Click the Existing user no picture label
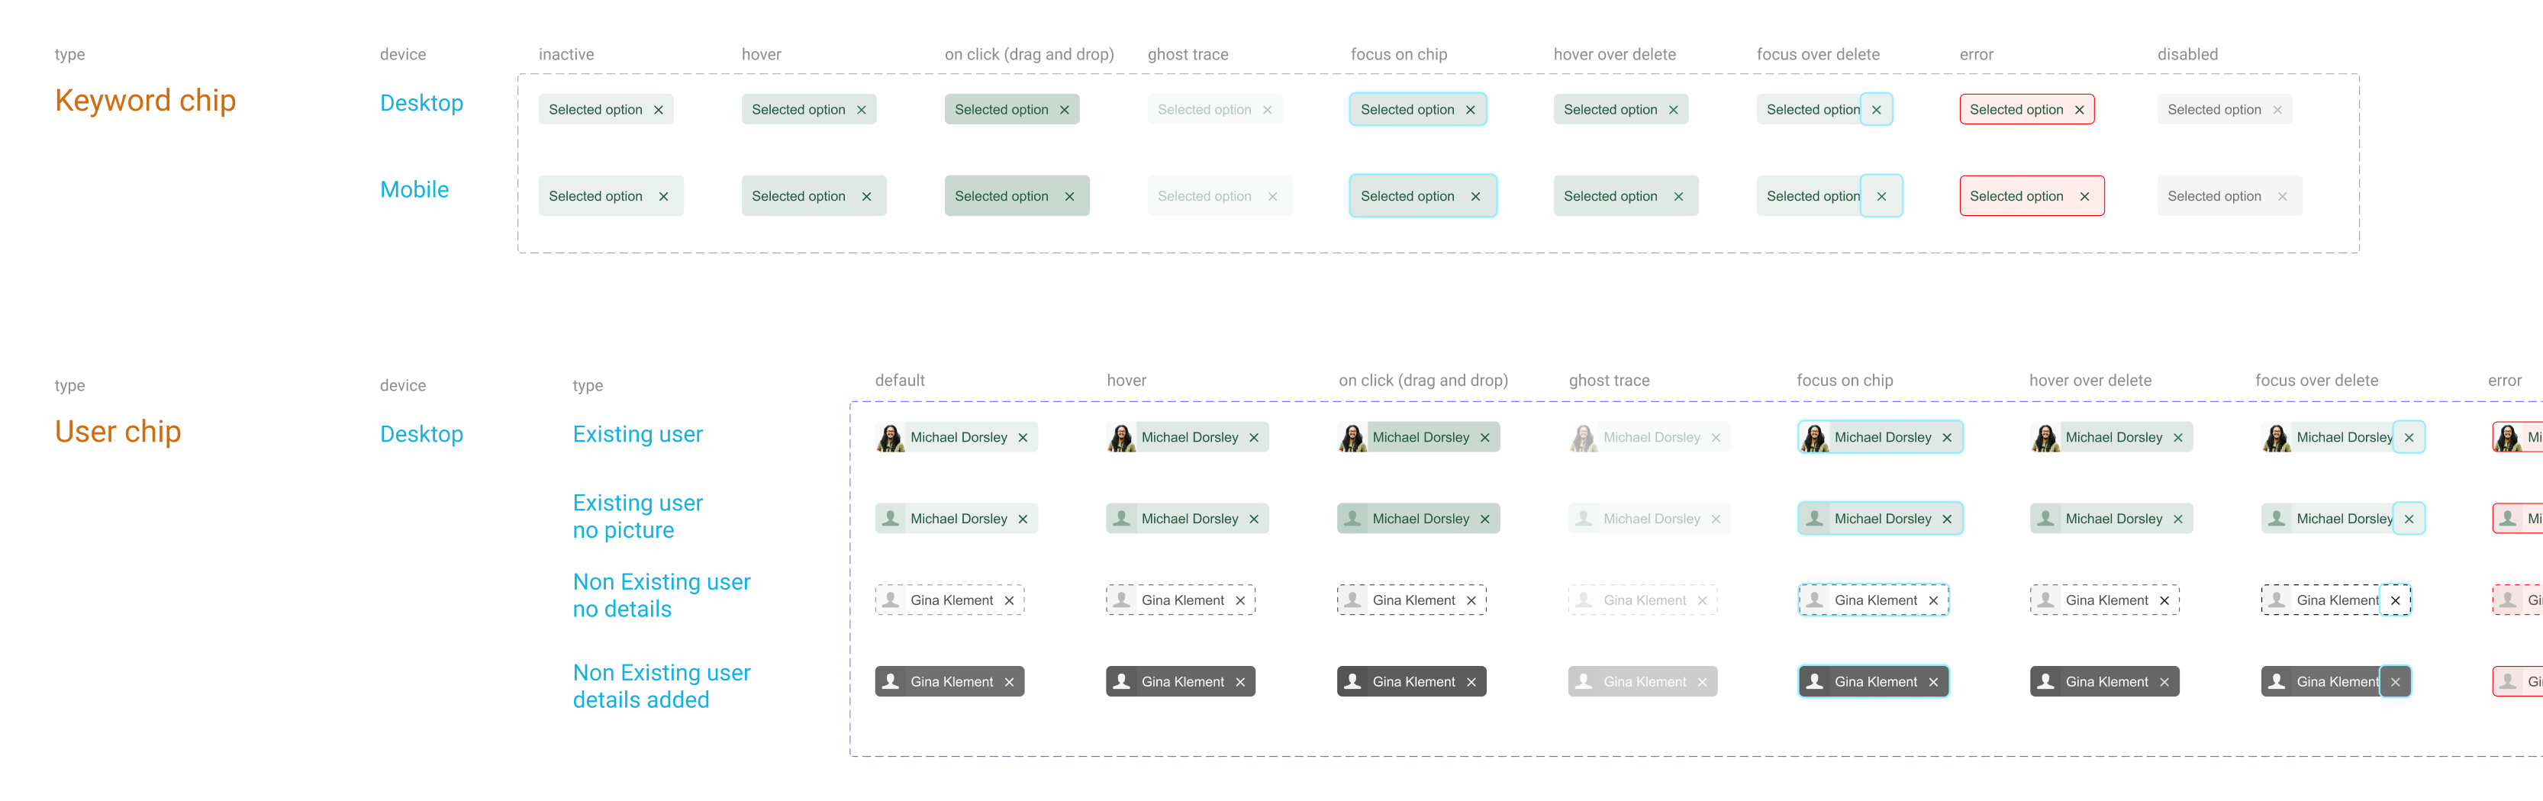2543x801 pixels. [x=638, y=517]
